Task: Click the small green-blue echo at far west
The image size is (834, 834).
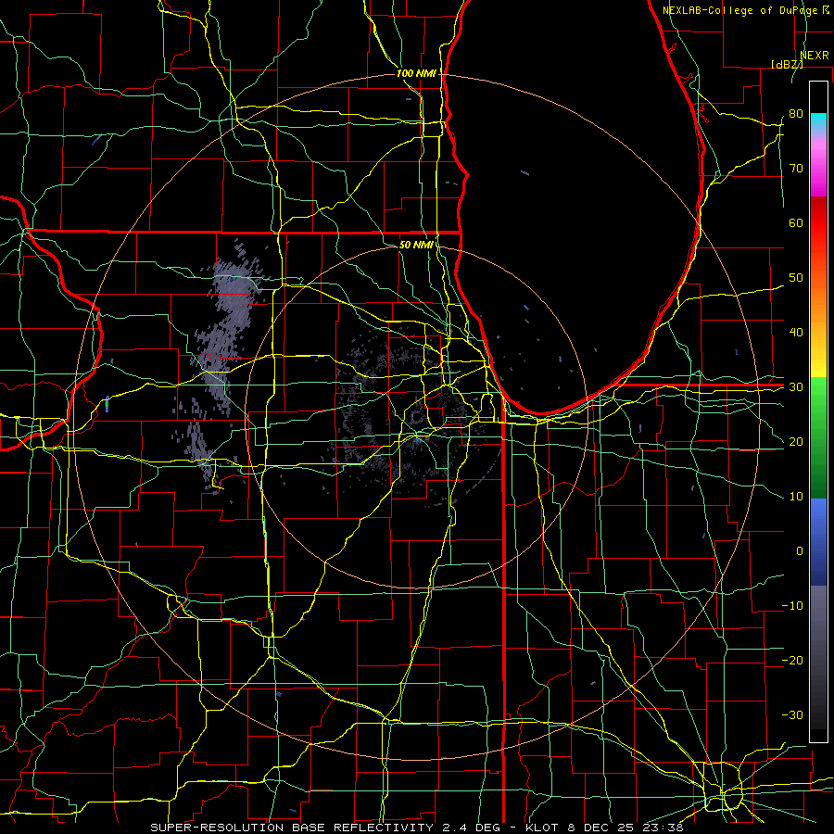Action: (107, 404)
